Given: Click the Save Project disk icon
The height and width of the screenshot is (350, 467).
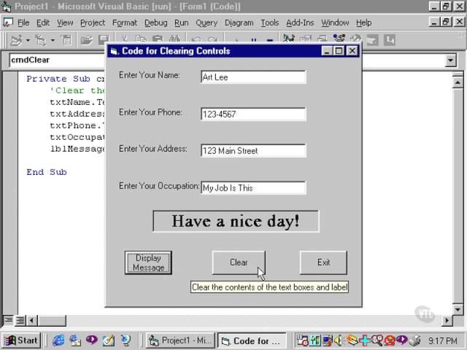Looking at the screenshot, I should tap(103, 40).
